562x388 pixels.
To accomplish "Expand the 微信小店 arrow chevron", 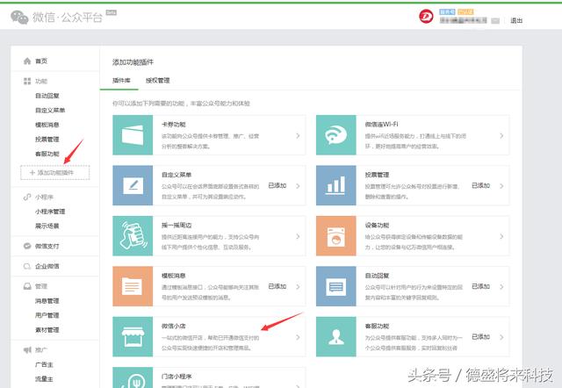I will coord(298,337).
